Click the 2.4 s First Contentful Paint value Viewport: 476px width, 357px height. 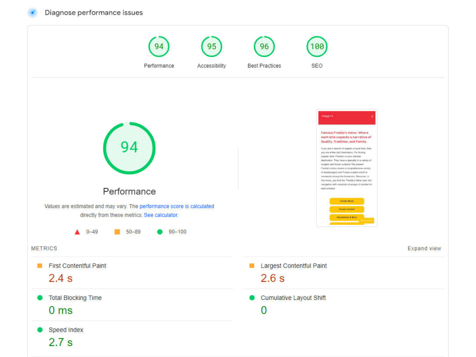pos(61,278)
